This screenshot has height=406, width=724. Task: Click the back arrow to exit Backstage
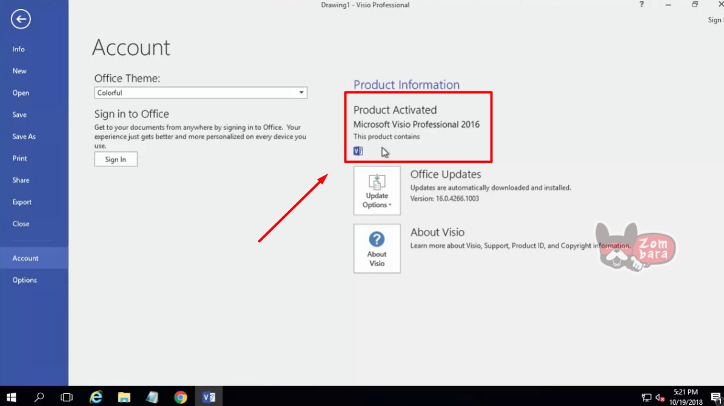click(21, 19)
